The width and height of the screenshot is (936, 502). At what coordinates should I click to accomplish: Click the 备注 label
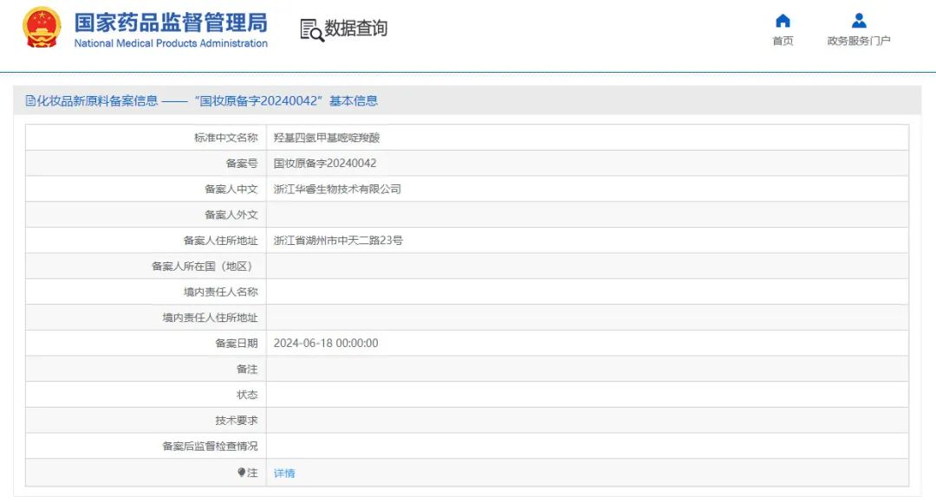(x=247, y=369)
